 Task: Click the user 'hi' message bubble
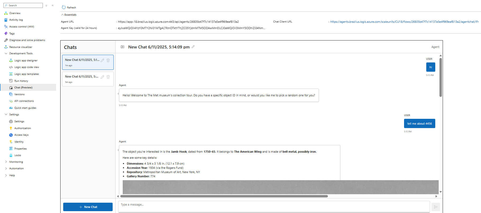click(430, 67)
